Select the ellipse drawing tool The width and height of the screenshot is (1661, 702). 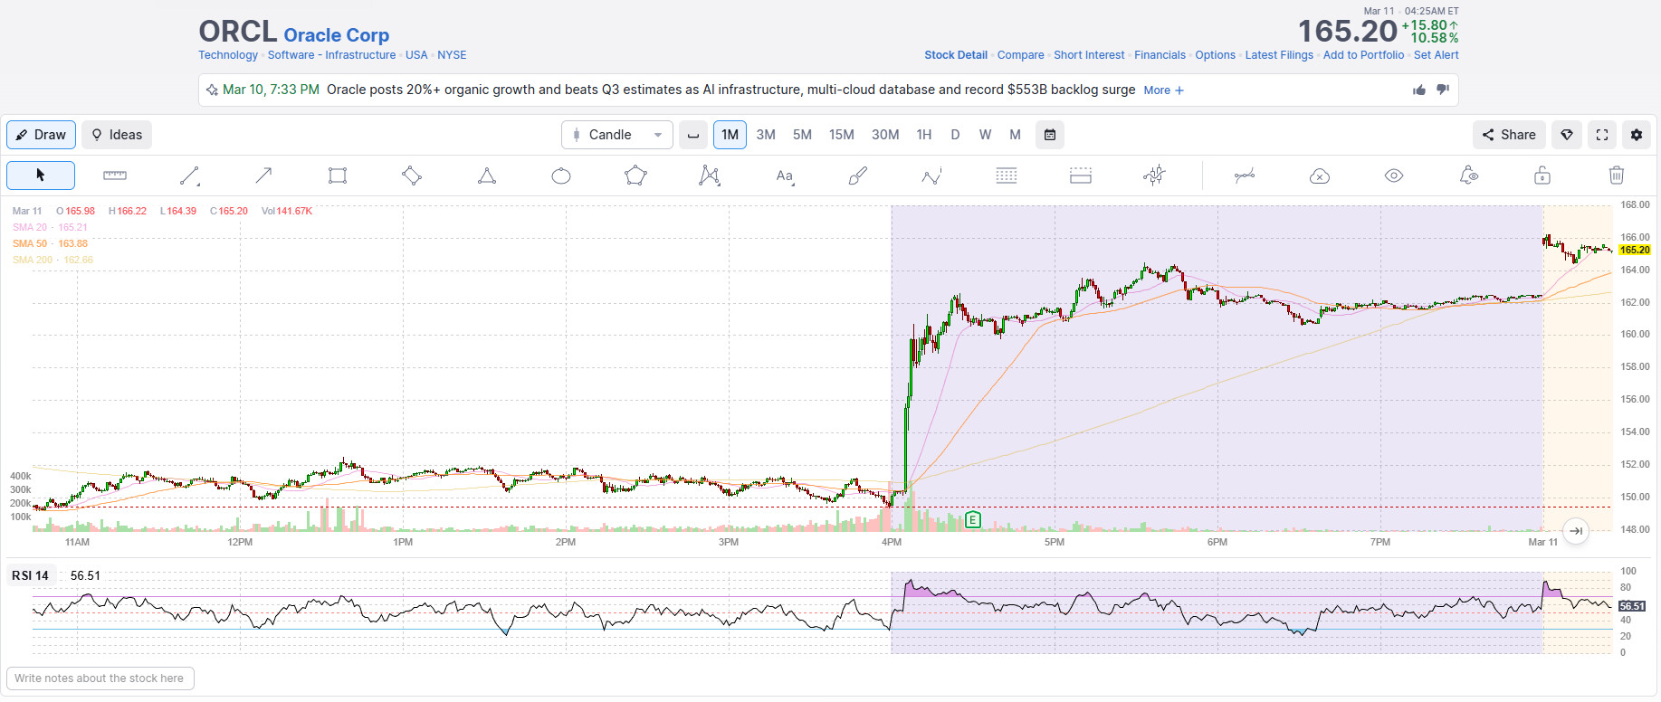tap(561, 175)
